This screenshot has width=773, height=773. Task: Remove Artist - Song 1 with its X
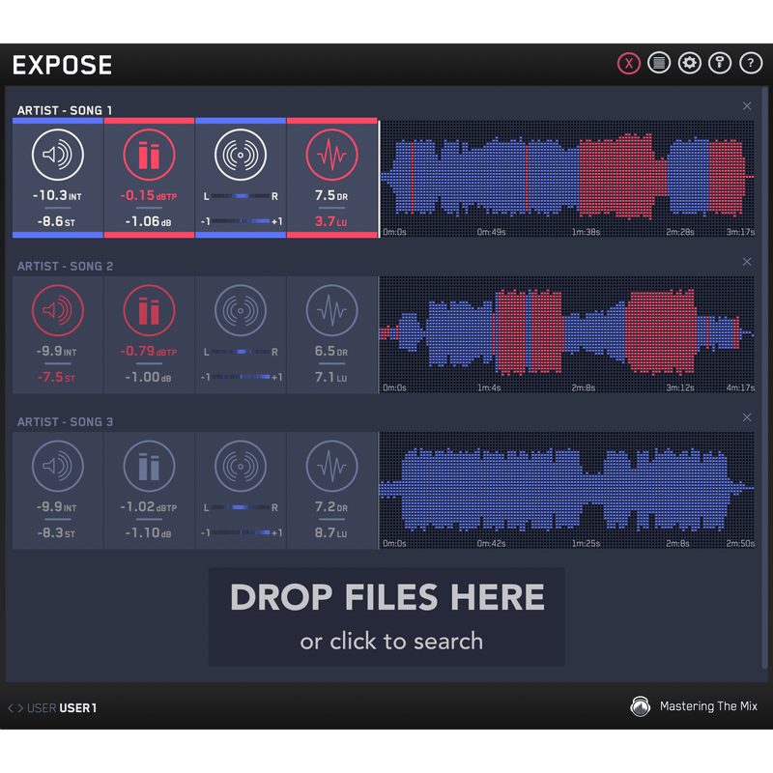point(747,106)
